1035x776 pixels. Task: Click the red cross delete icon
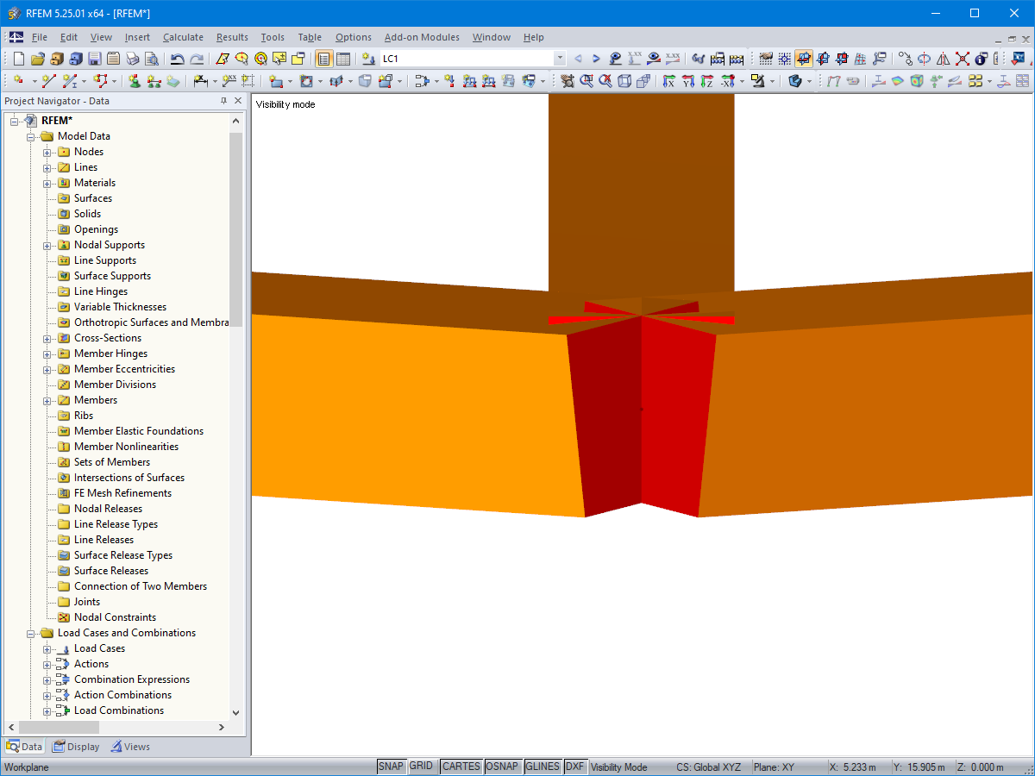click(962, 59)
